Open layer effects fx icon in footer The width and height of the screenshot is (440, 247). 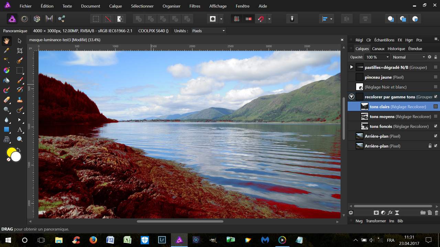[390, 213]
